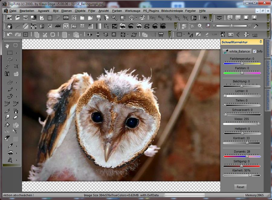The image size is (272, 200).
Task: Click the white_Balance eyedropper button
Action: (236, 51)
